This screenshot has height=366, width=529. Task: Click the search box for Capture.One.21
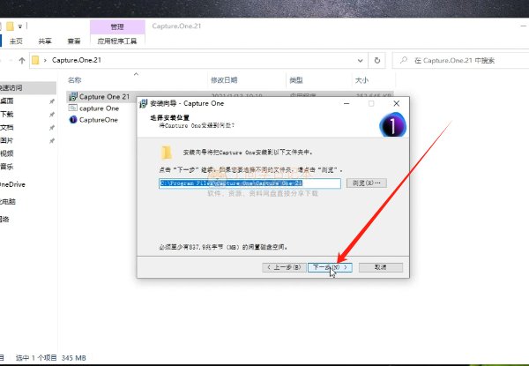pos(463,61)
